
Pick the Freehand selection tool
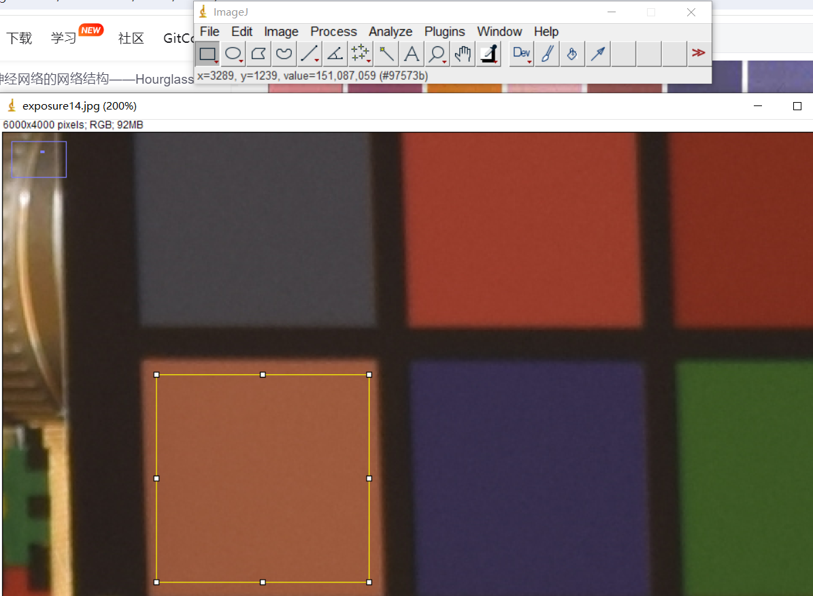coord(284,54)
